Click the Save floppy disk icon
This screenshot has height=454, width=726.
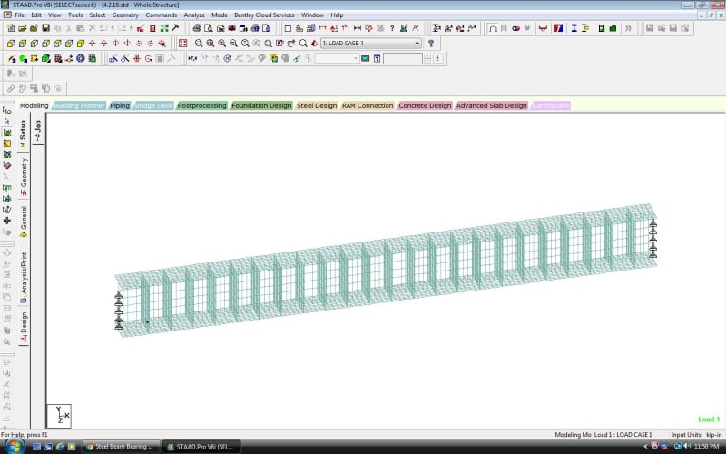click(x=45, y=28)
